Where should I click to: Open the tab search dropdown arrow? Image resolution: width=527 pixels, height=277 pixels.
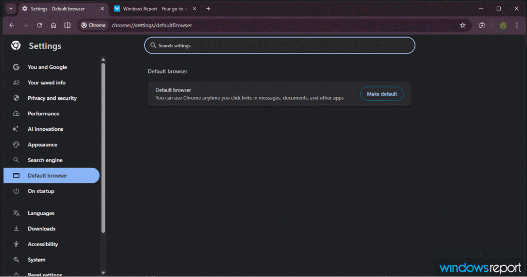(x=10, y=9)
